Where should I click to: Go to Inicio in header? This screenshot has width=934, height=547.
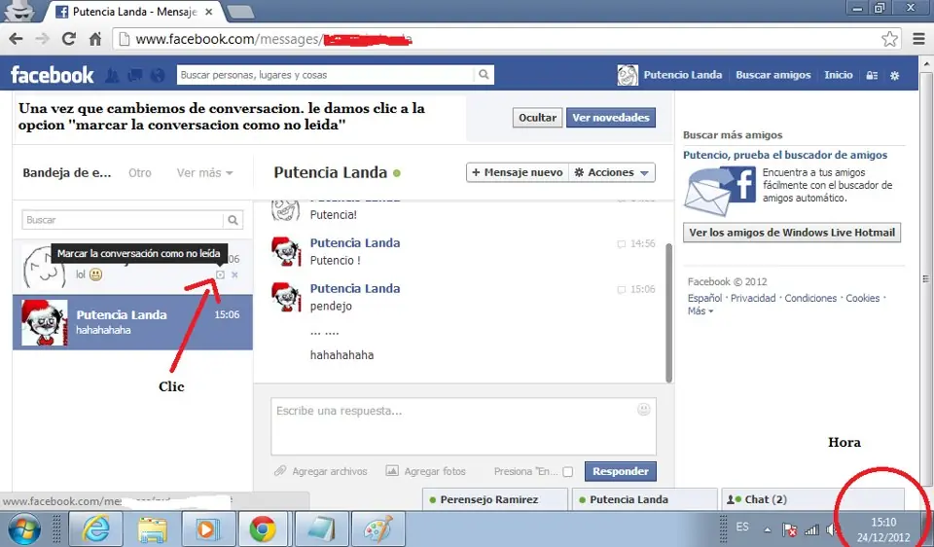(838, 75)
